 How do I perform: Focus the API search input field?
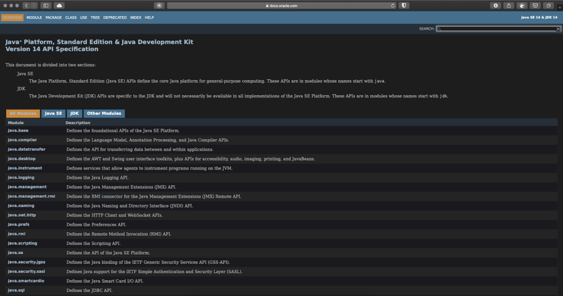coord(495,29)
